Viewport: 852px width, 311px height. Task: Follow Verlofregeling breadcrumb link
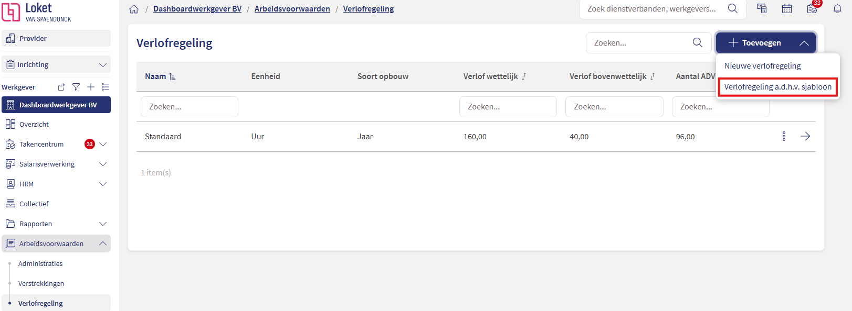point(369,9)
